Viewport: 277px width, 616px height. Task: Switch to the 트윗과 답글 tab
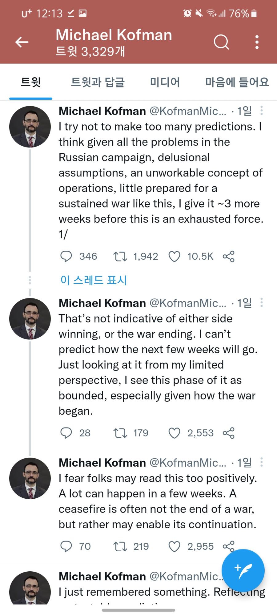click(x=98, y=82)
